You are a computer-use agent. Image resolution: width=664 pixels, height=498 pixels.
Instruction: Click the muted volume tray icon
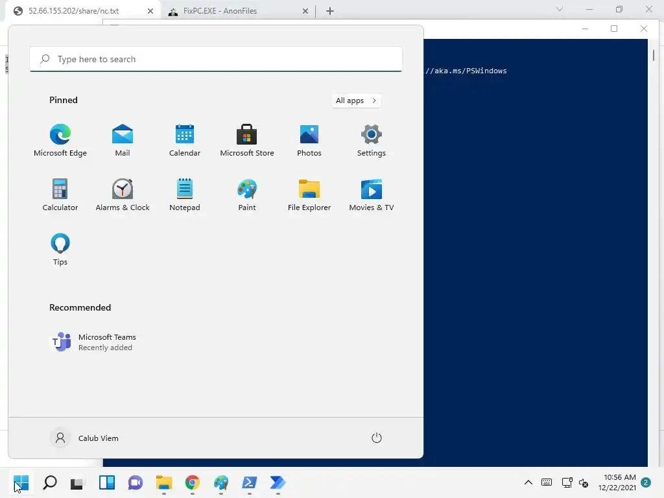point(584,482)
